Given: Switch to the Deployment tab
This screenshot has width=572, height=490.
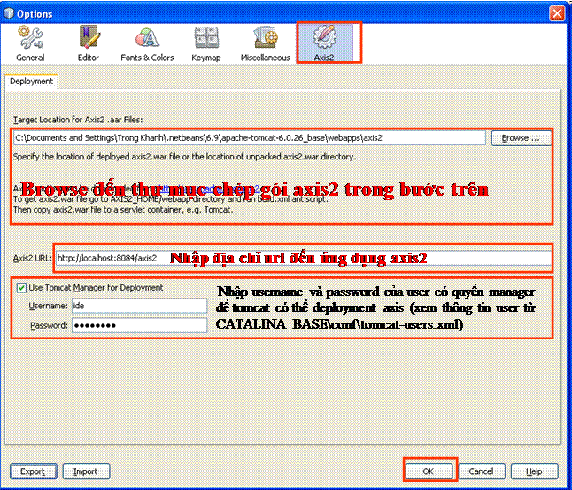Looking at the screenshot, I should pos(31,81).
